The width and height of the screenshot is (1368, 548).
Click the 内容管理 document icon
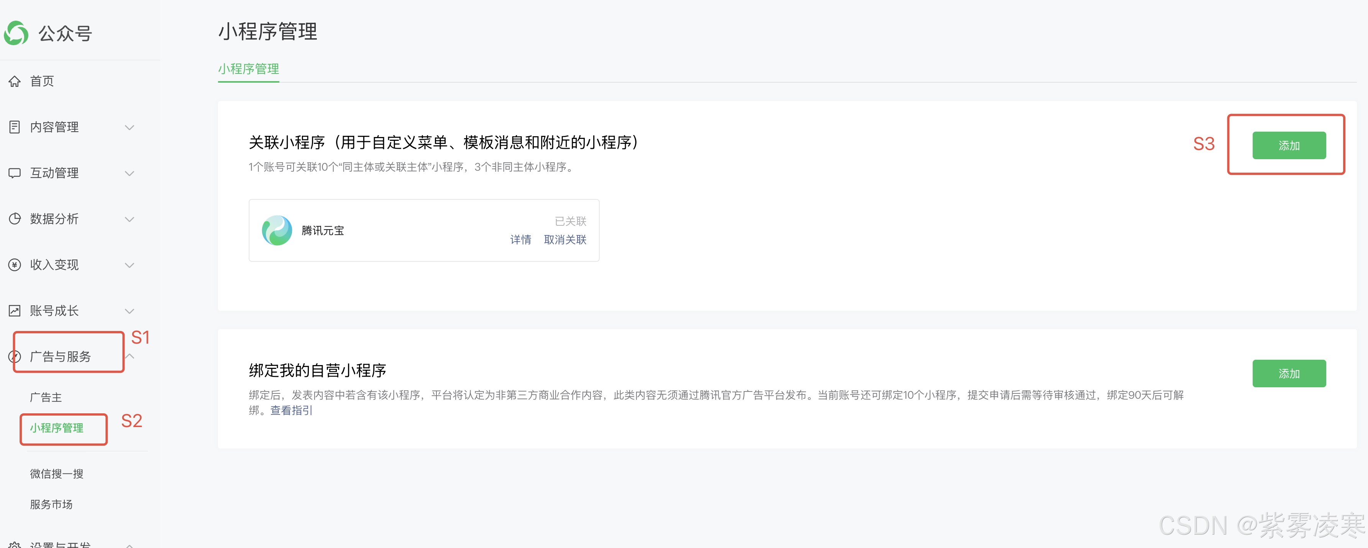(15, 127)
